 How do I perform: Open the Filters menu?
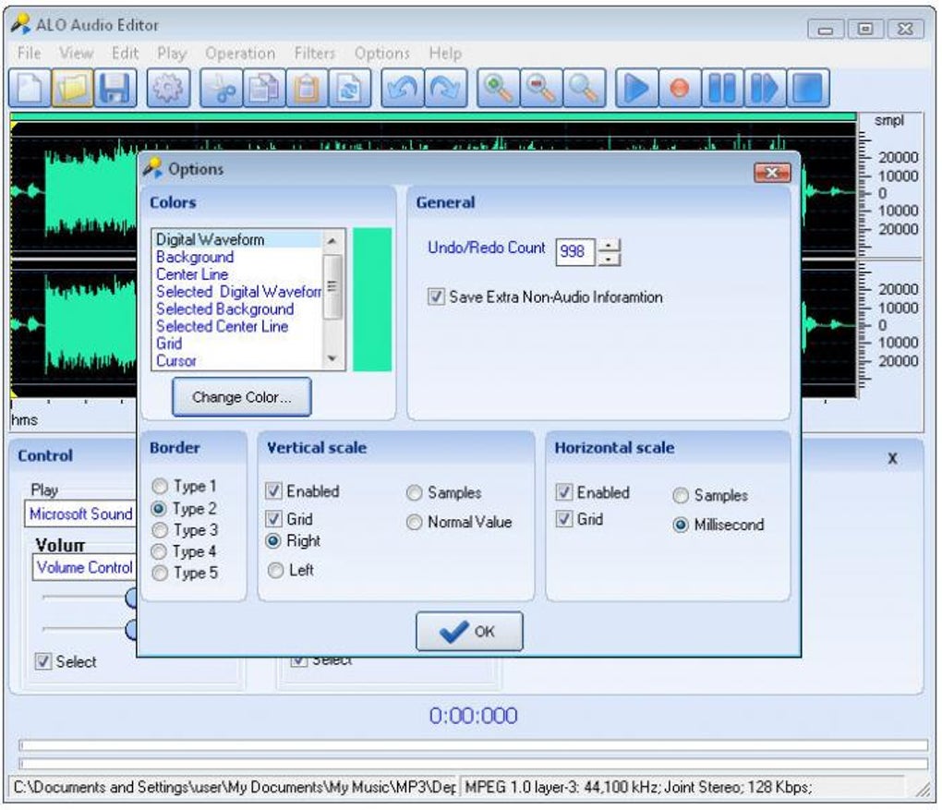[314, 53]
